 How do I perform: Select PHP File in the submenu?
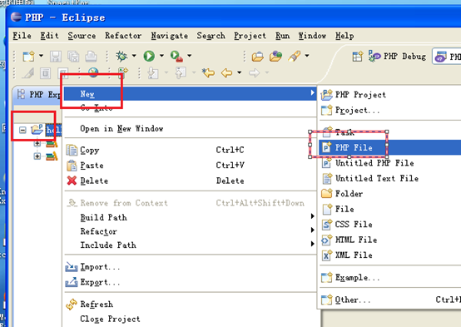(389, 147)
